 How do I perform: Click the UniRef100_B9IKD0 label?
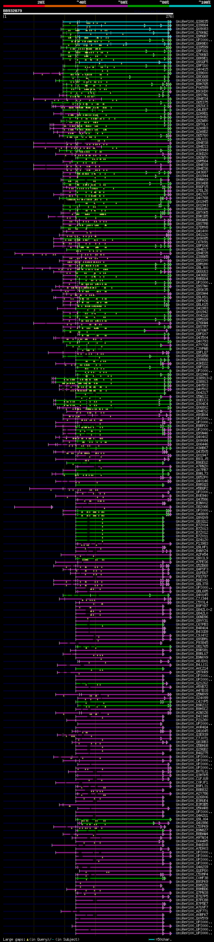(x=192, y=92)
